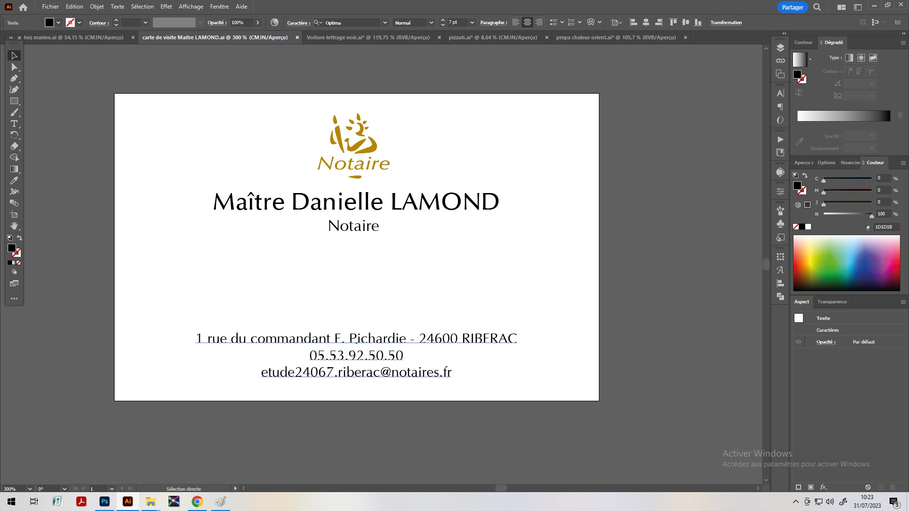Image resolution: width=909 pixels, height=511 pixels.
Task: Open the 7 pt font size dropdown
Action: click(472, 23)
